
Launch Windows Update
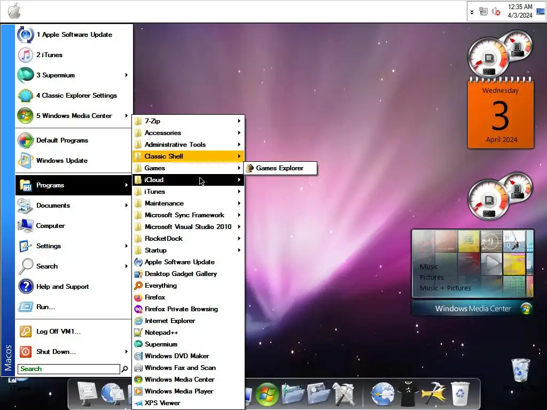[74, 160]
